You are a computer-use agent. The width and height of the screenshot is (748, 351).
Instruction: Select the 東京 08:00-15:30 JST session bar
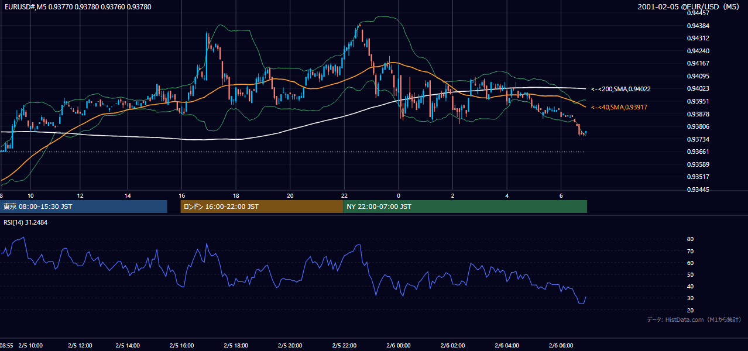pos(84,207)
